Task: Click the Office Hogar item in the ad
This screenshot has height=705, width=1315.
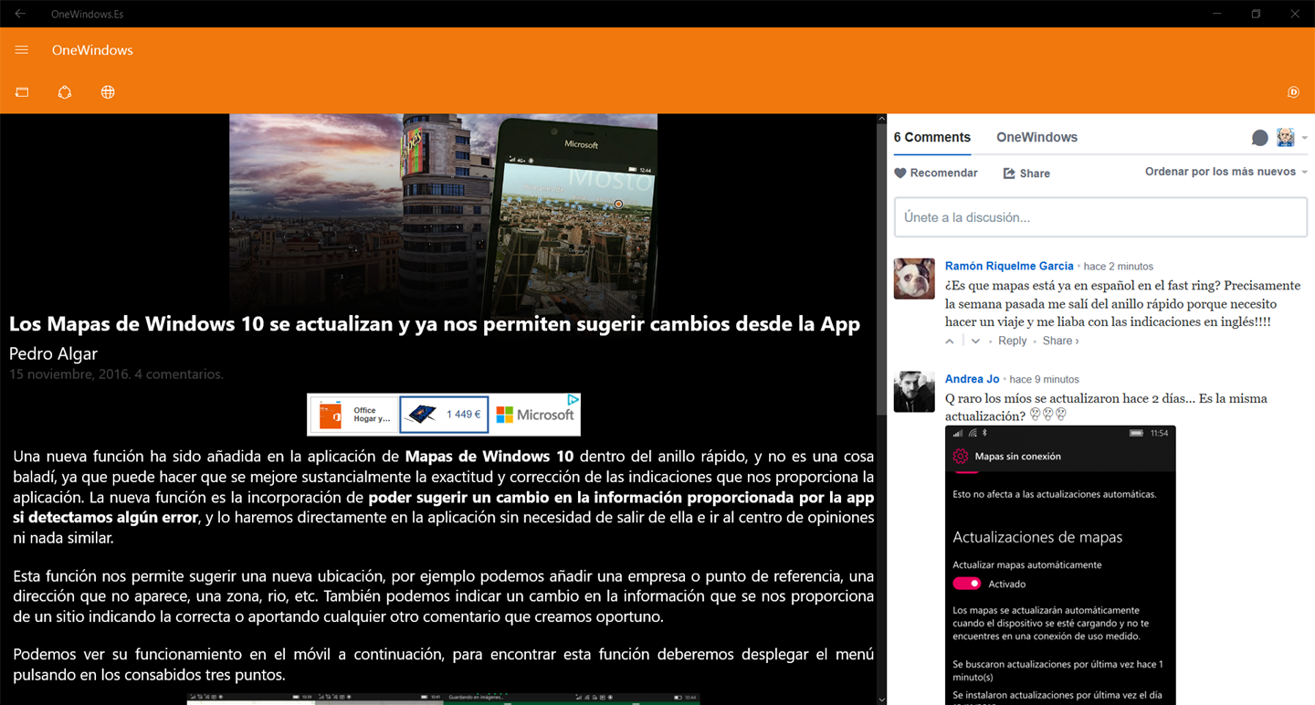Action: coord(353,415)
